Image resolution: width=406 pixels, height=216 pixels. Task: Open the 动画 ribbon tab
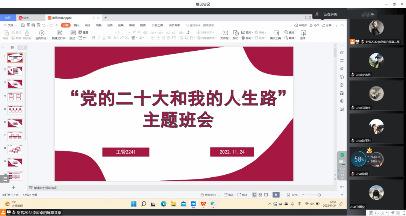click(x=109, y=25)
